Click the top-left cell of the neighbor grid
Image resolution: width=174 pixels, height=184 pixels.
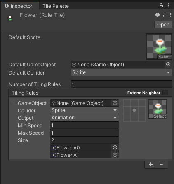pyautogui.click(x=127, y=103)
